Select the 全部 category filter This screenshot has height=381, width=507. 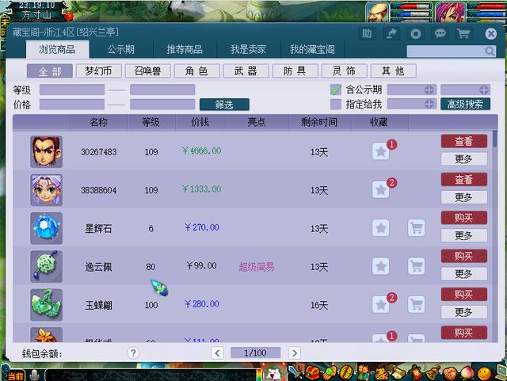tap(49, 70)
